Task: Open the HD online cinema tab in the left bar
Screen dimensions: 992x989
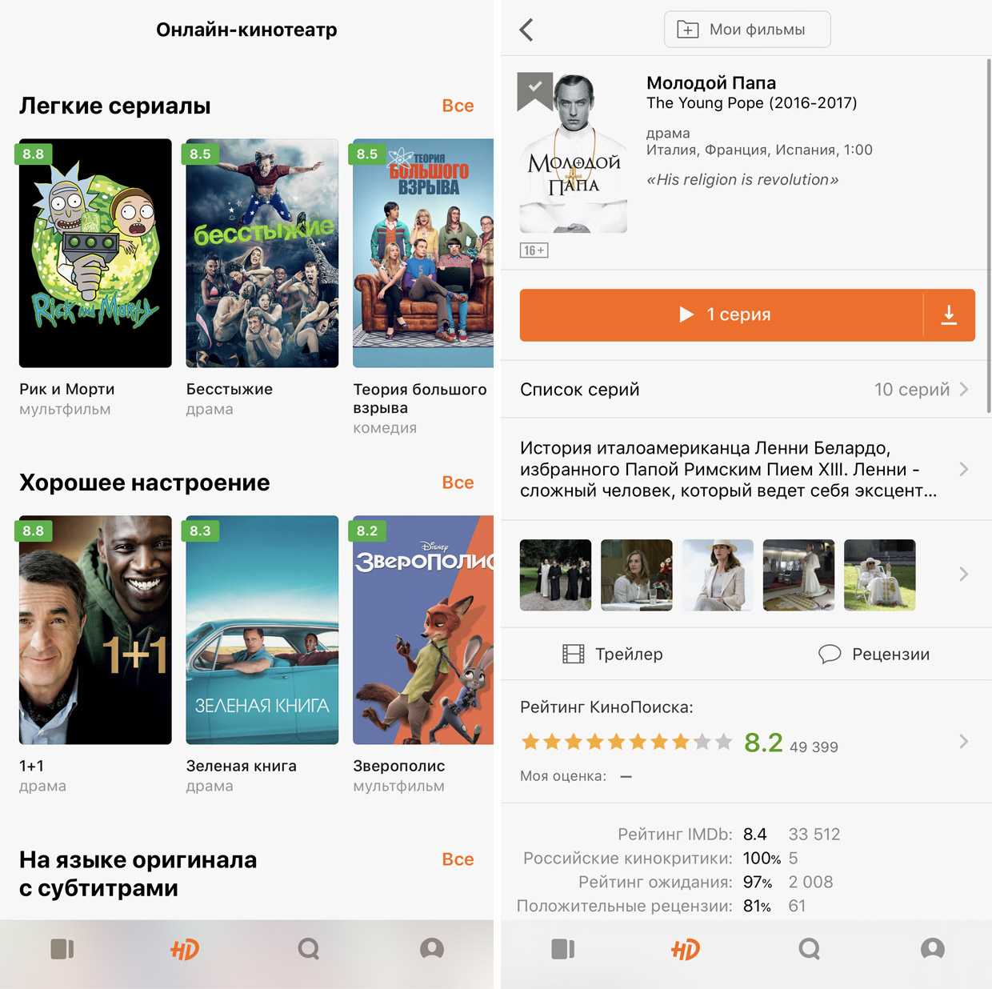Action: (x=185, y=949)
